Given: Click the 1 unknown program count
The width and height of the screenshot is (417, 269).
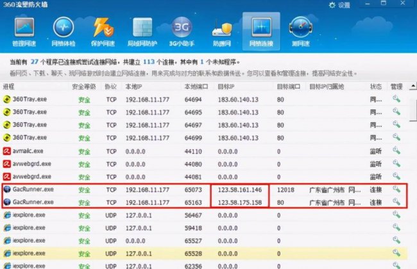Looking at the screenshot, I should tap(202, 62).
